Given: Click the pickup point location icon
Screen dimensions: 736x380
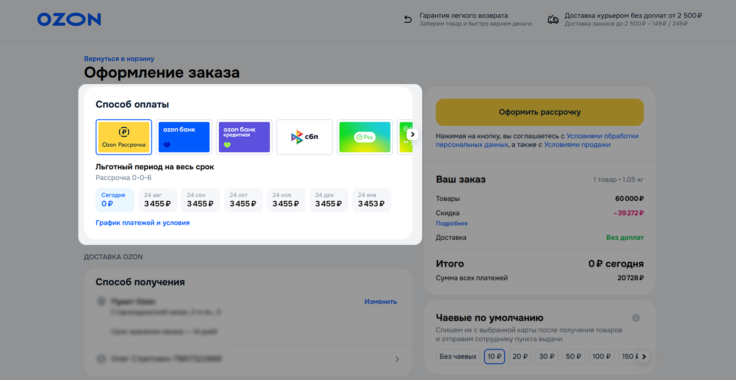Looking at the screenshot, I should point(102,301).
